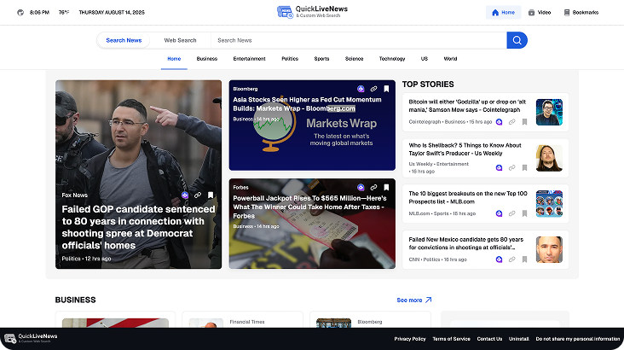
Task: Click the Uninstall link in footer
Action: [519, 339]
